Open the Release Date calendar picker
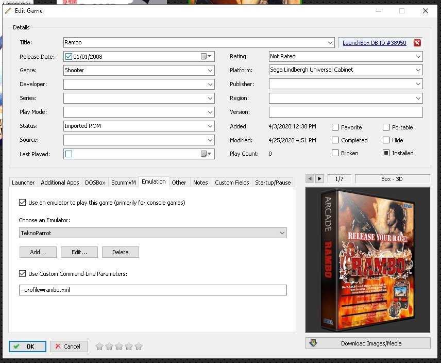The image size is (441, 363). 206,57
